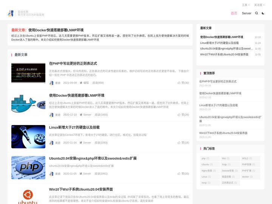Open Server category on Docker article
This screenshot has height=204, width=272.
click(x=85, y=115)
